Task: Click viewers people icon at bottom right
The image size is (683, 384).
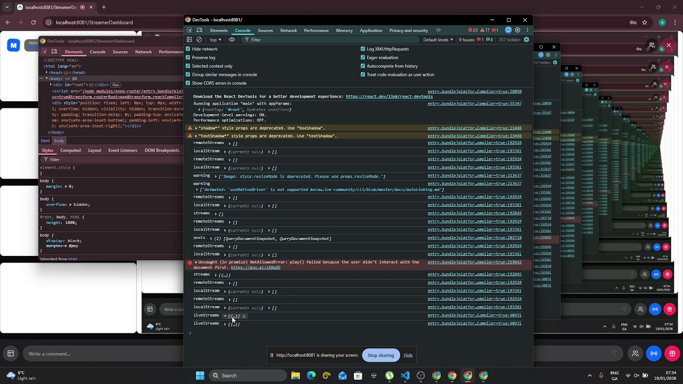Action: (x=635, y=354)
